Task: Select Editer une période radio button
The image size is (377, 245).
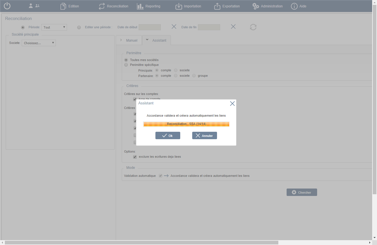Action: [x=79, y=27]
